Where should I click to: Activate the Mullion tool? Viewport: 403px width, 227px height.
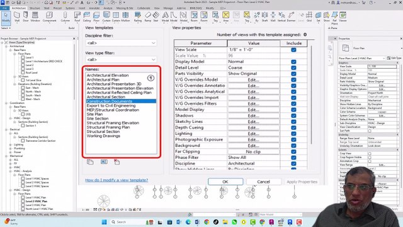[x=125, y=17]
